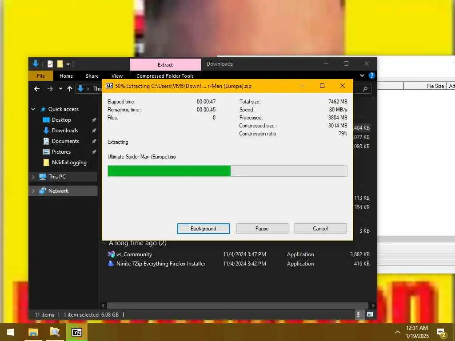455x341 pixels.
Task: Click the pin icon next to Desktop
Action: coord(94,120)
